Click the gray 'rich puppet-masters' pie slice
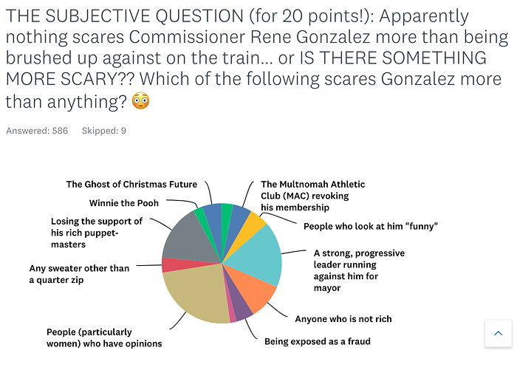517x373 pixels. tap(191, 241)
